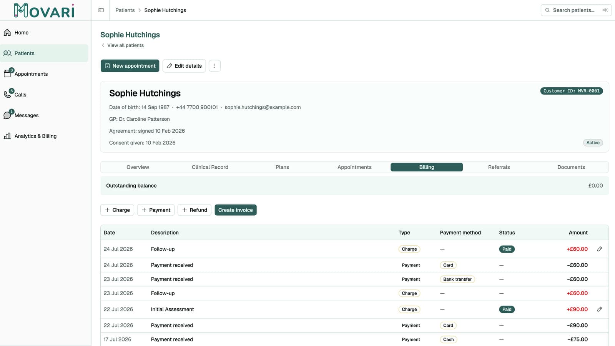Open Calls in the sidebar
The height and width of the screenshot is (346, 615).
click(44, 95)
